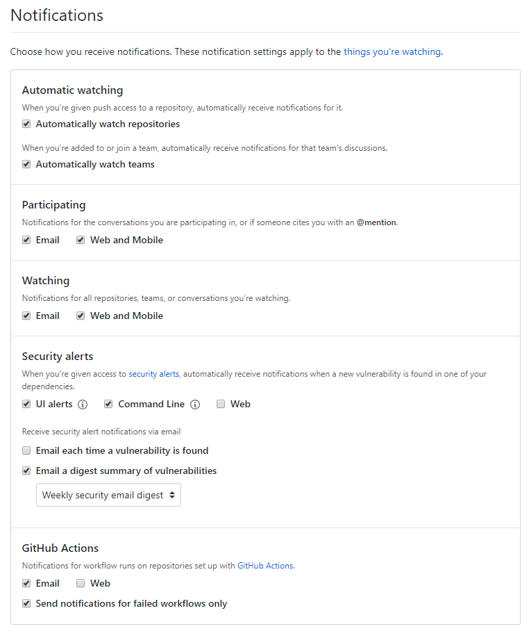Disable Email under Participating section

click(x=26, y=240)
